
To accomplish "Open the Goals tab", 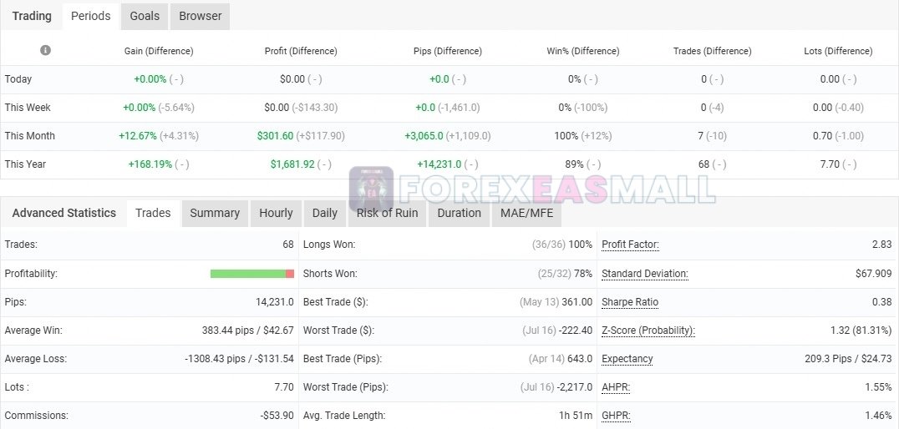I will [145, 16].
